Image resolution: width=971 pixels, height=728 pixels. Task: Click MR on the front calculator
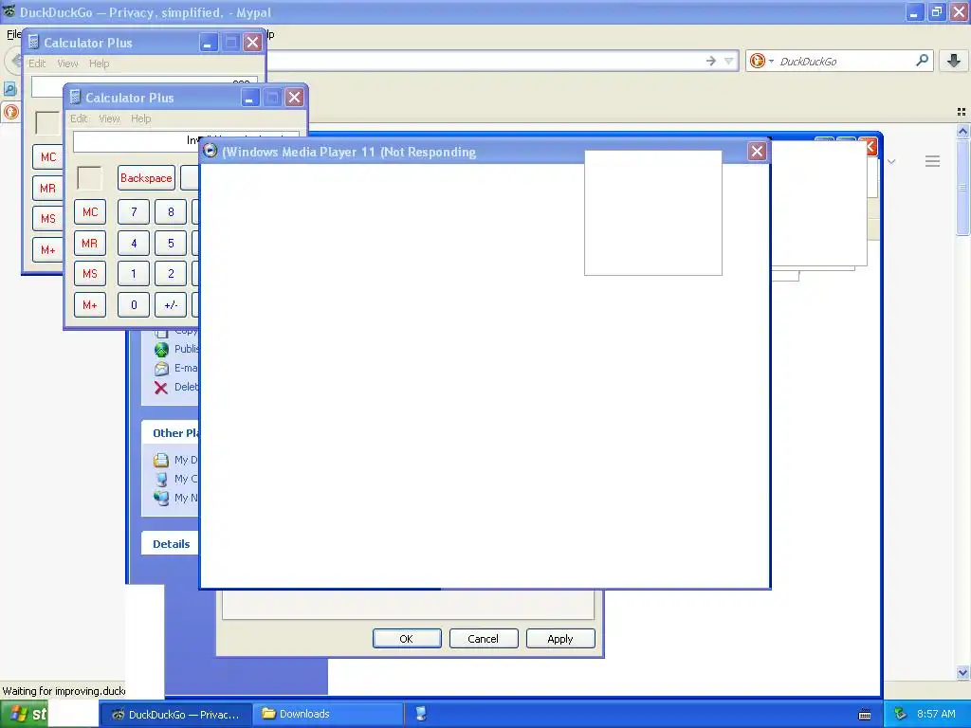90,243
